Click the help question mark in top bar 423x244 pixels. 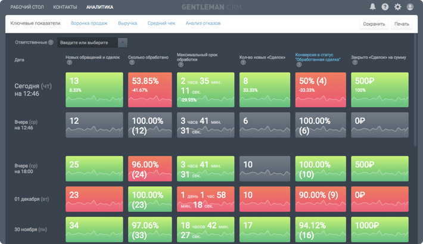[385, 7]
